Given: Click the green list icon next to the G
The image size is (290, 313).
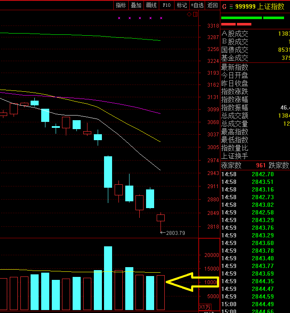Looking at the screenshot, I should click(231, 6).
